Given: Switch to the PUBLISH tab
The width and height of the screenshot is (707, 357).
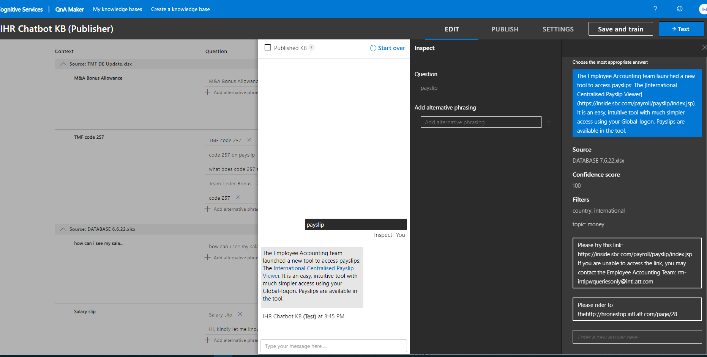Looking at the screenshot, I should [x=505, y=29].
